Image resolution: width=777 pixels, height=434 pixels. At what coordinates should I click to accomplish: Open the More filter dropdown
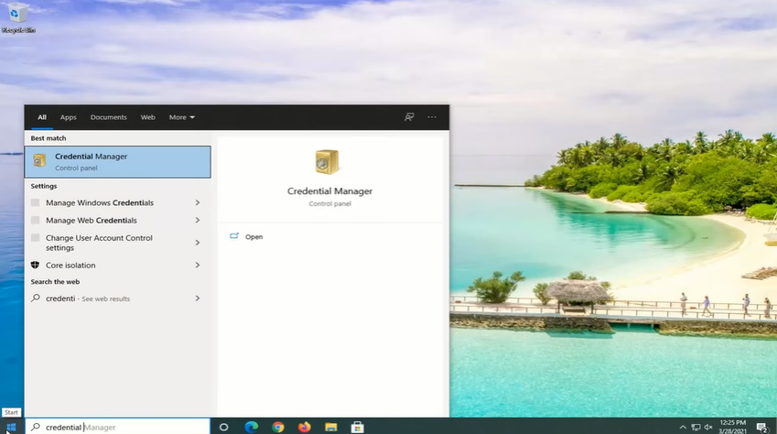tap(182, 117)
